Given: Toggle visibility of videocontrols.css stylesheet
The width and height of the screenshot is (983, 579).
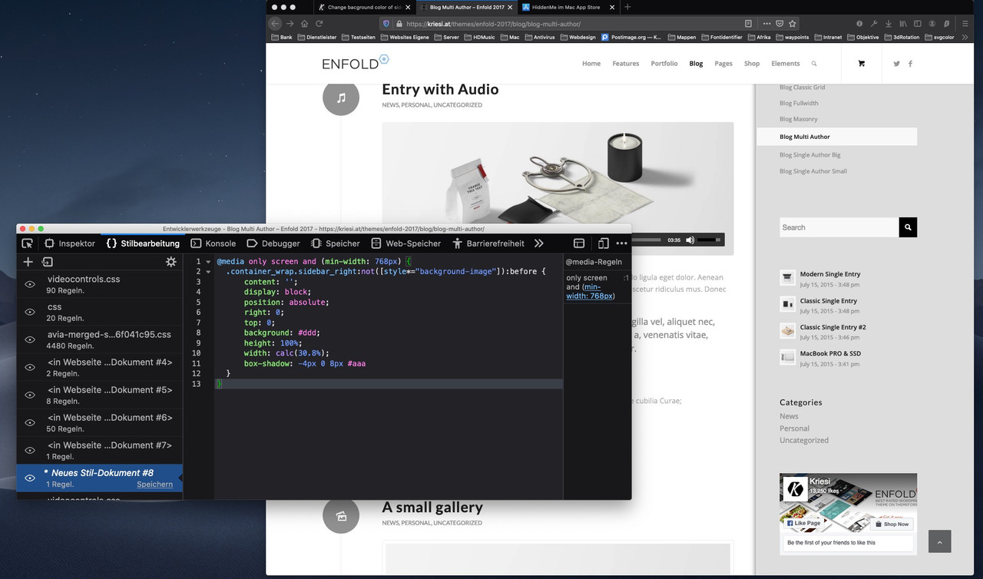Looking at the screenshot, I should coord(30,284).
